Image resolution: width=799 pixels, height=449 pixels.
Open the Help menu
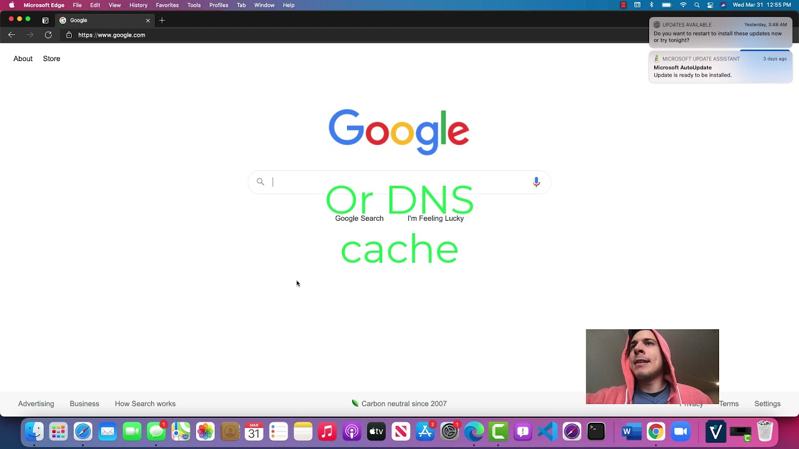(288, 5)
